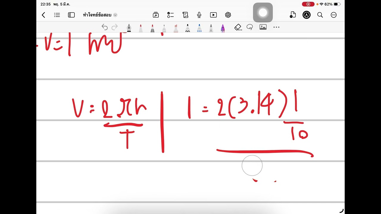This screenshot has width=381, height=214.
Task: Undo the last stroke
Action: pos(104,27)
